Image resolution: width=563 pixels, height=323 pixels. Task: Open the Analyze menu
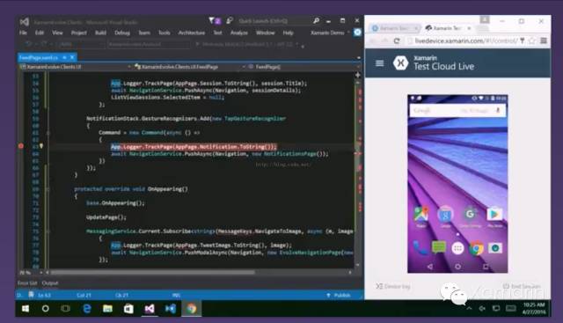click(x=239, y=33)
